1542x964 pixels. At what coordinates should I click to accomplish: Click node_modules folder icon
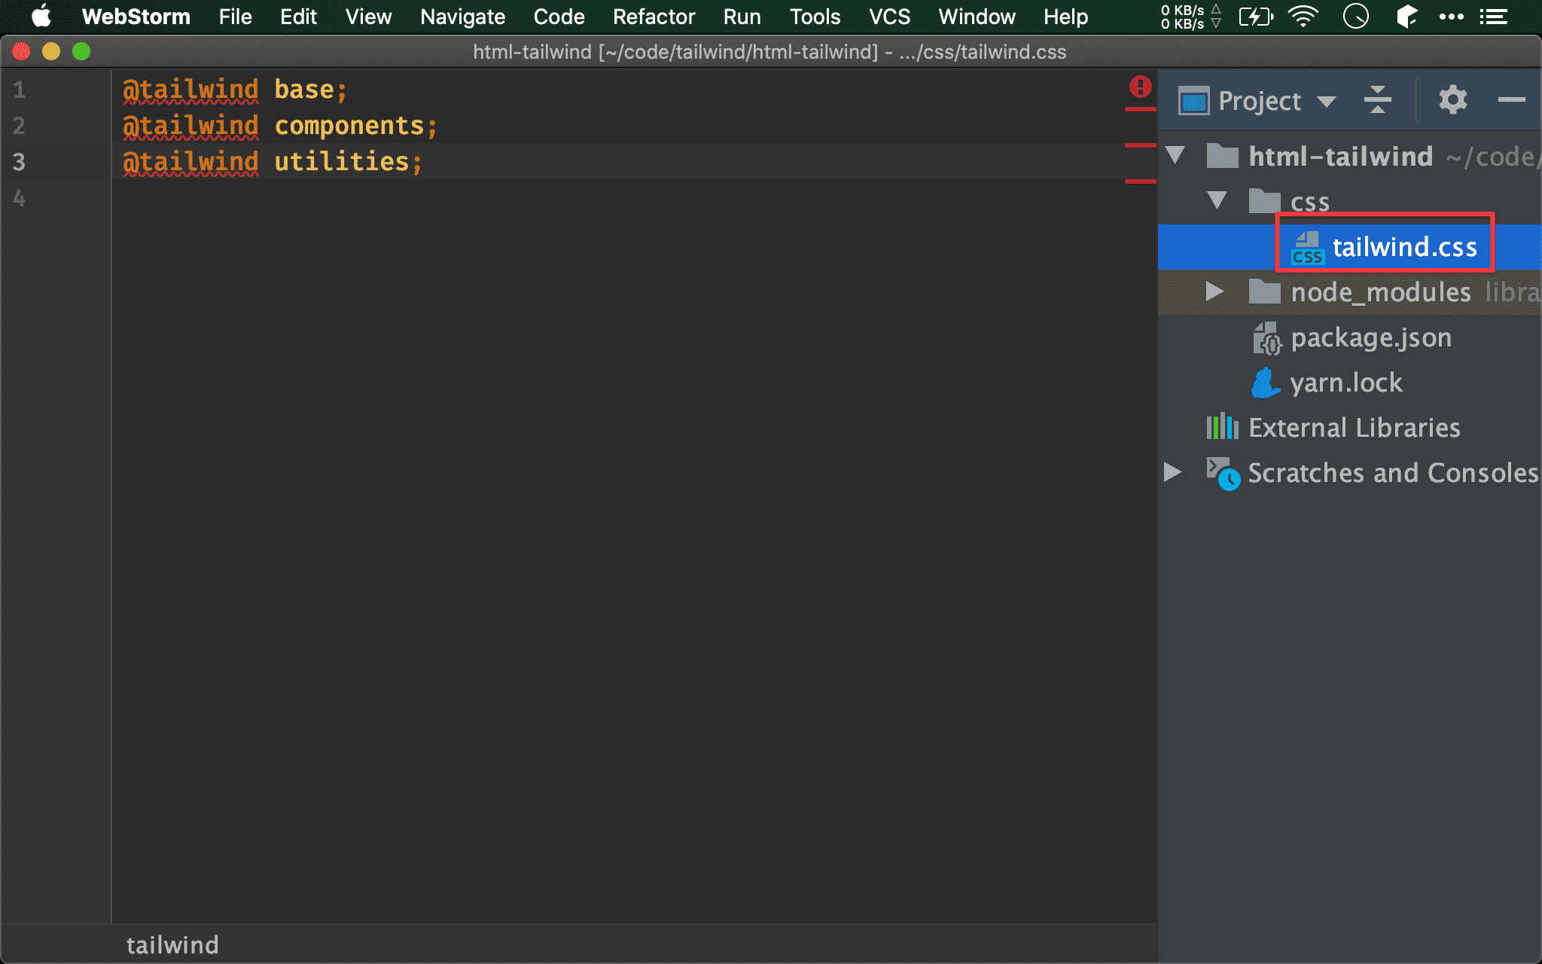click(x=1264, y=291)
